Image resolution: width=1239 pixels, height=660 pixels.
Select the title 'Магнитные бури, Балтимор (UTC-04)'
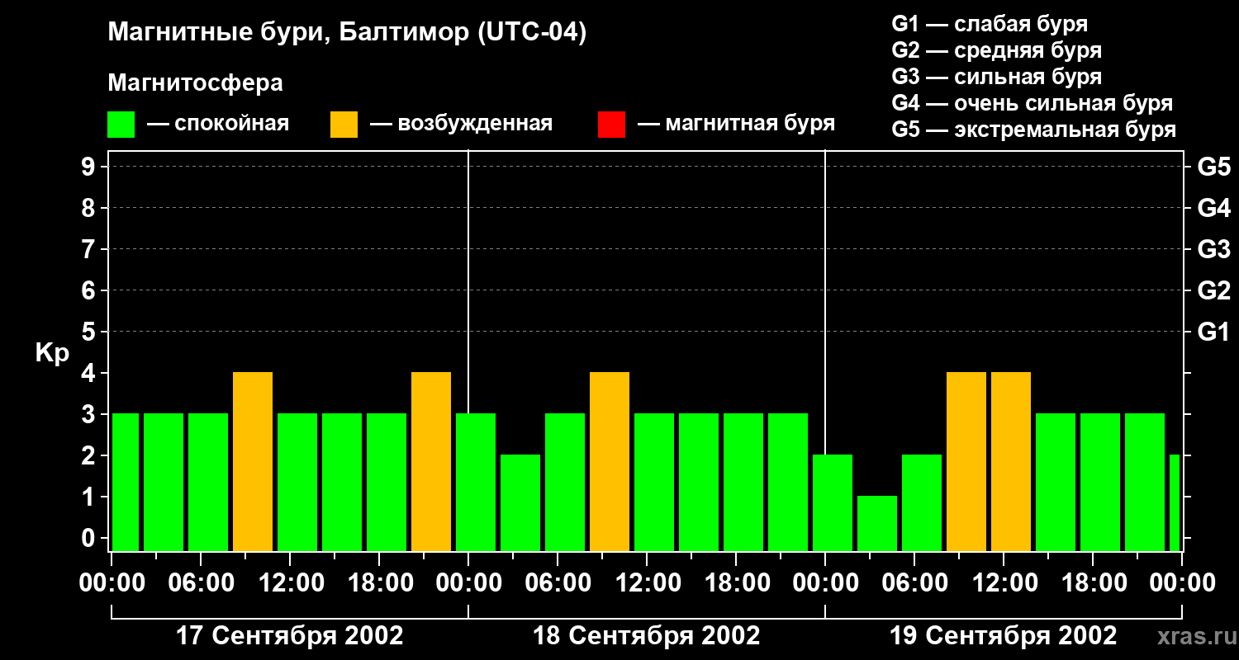pos(347,34)
